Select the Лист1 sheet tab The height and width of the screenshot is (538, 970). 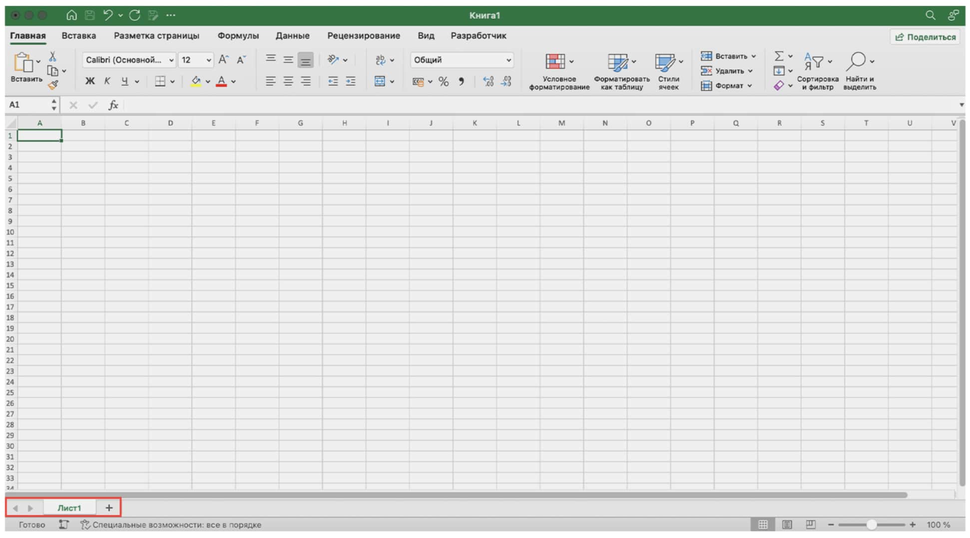click(69, 508)
